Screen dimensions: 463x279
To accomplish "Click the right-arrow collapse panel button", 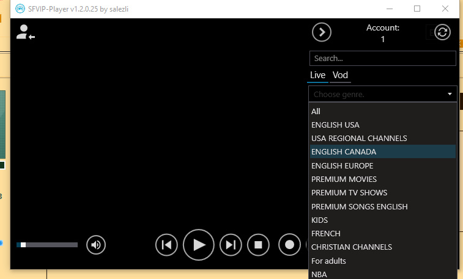I will (322, 32).
